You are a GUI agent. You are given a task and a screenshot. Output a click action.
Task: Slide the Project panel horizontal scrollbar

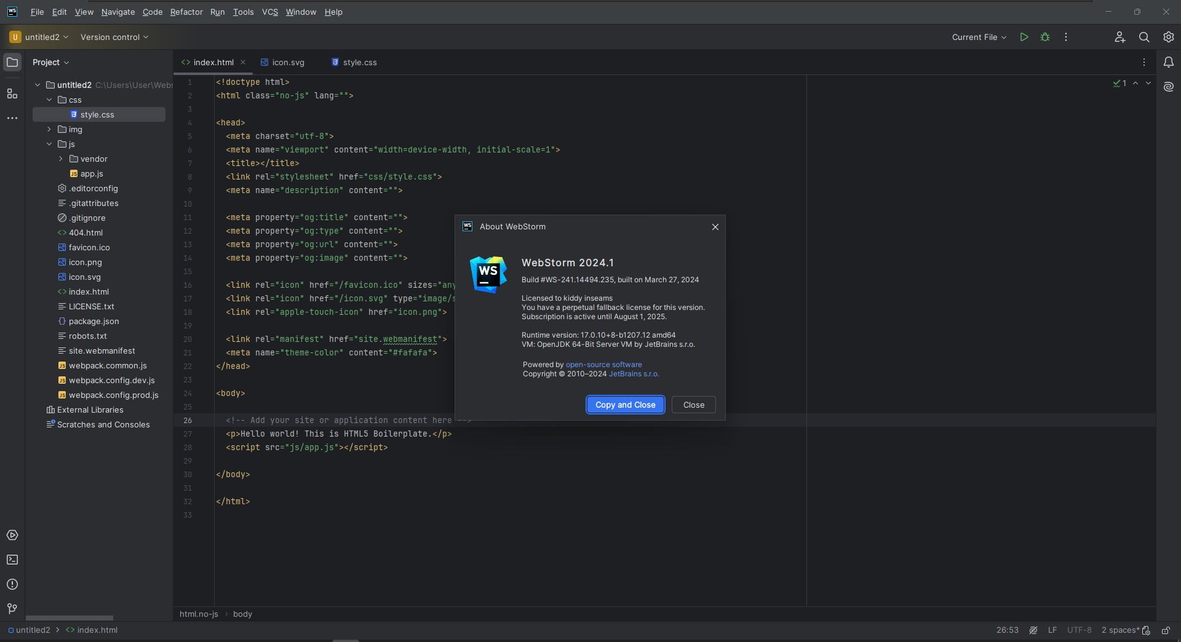coord(70,618)
